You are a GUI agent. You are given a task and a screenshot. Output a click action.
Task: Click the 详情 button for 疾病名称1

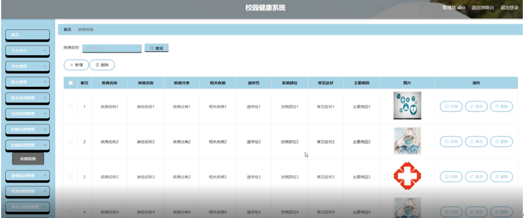[451, 106]
